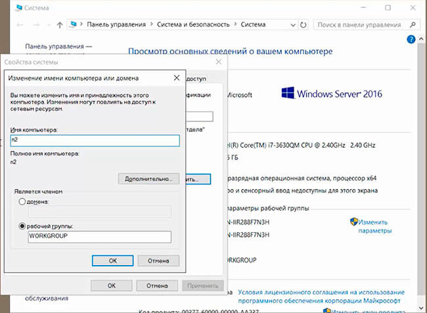Click the WORKGROUP input field
Screen dimensions: 427x313
click(100, 237)
